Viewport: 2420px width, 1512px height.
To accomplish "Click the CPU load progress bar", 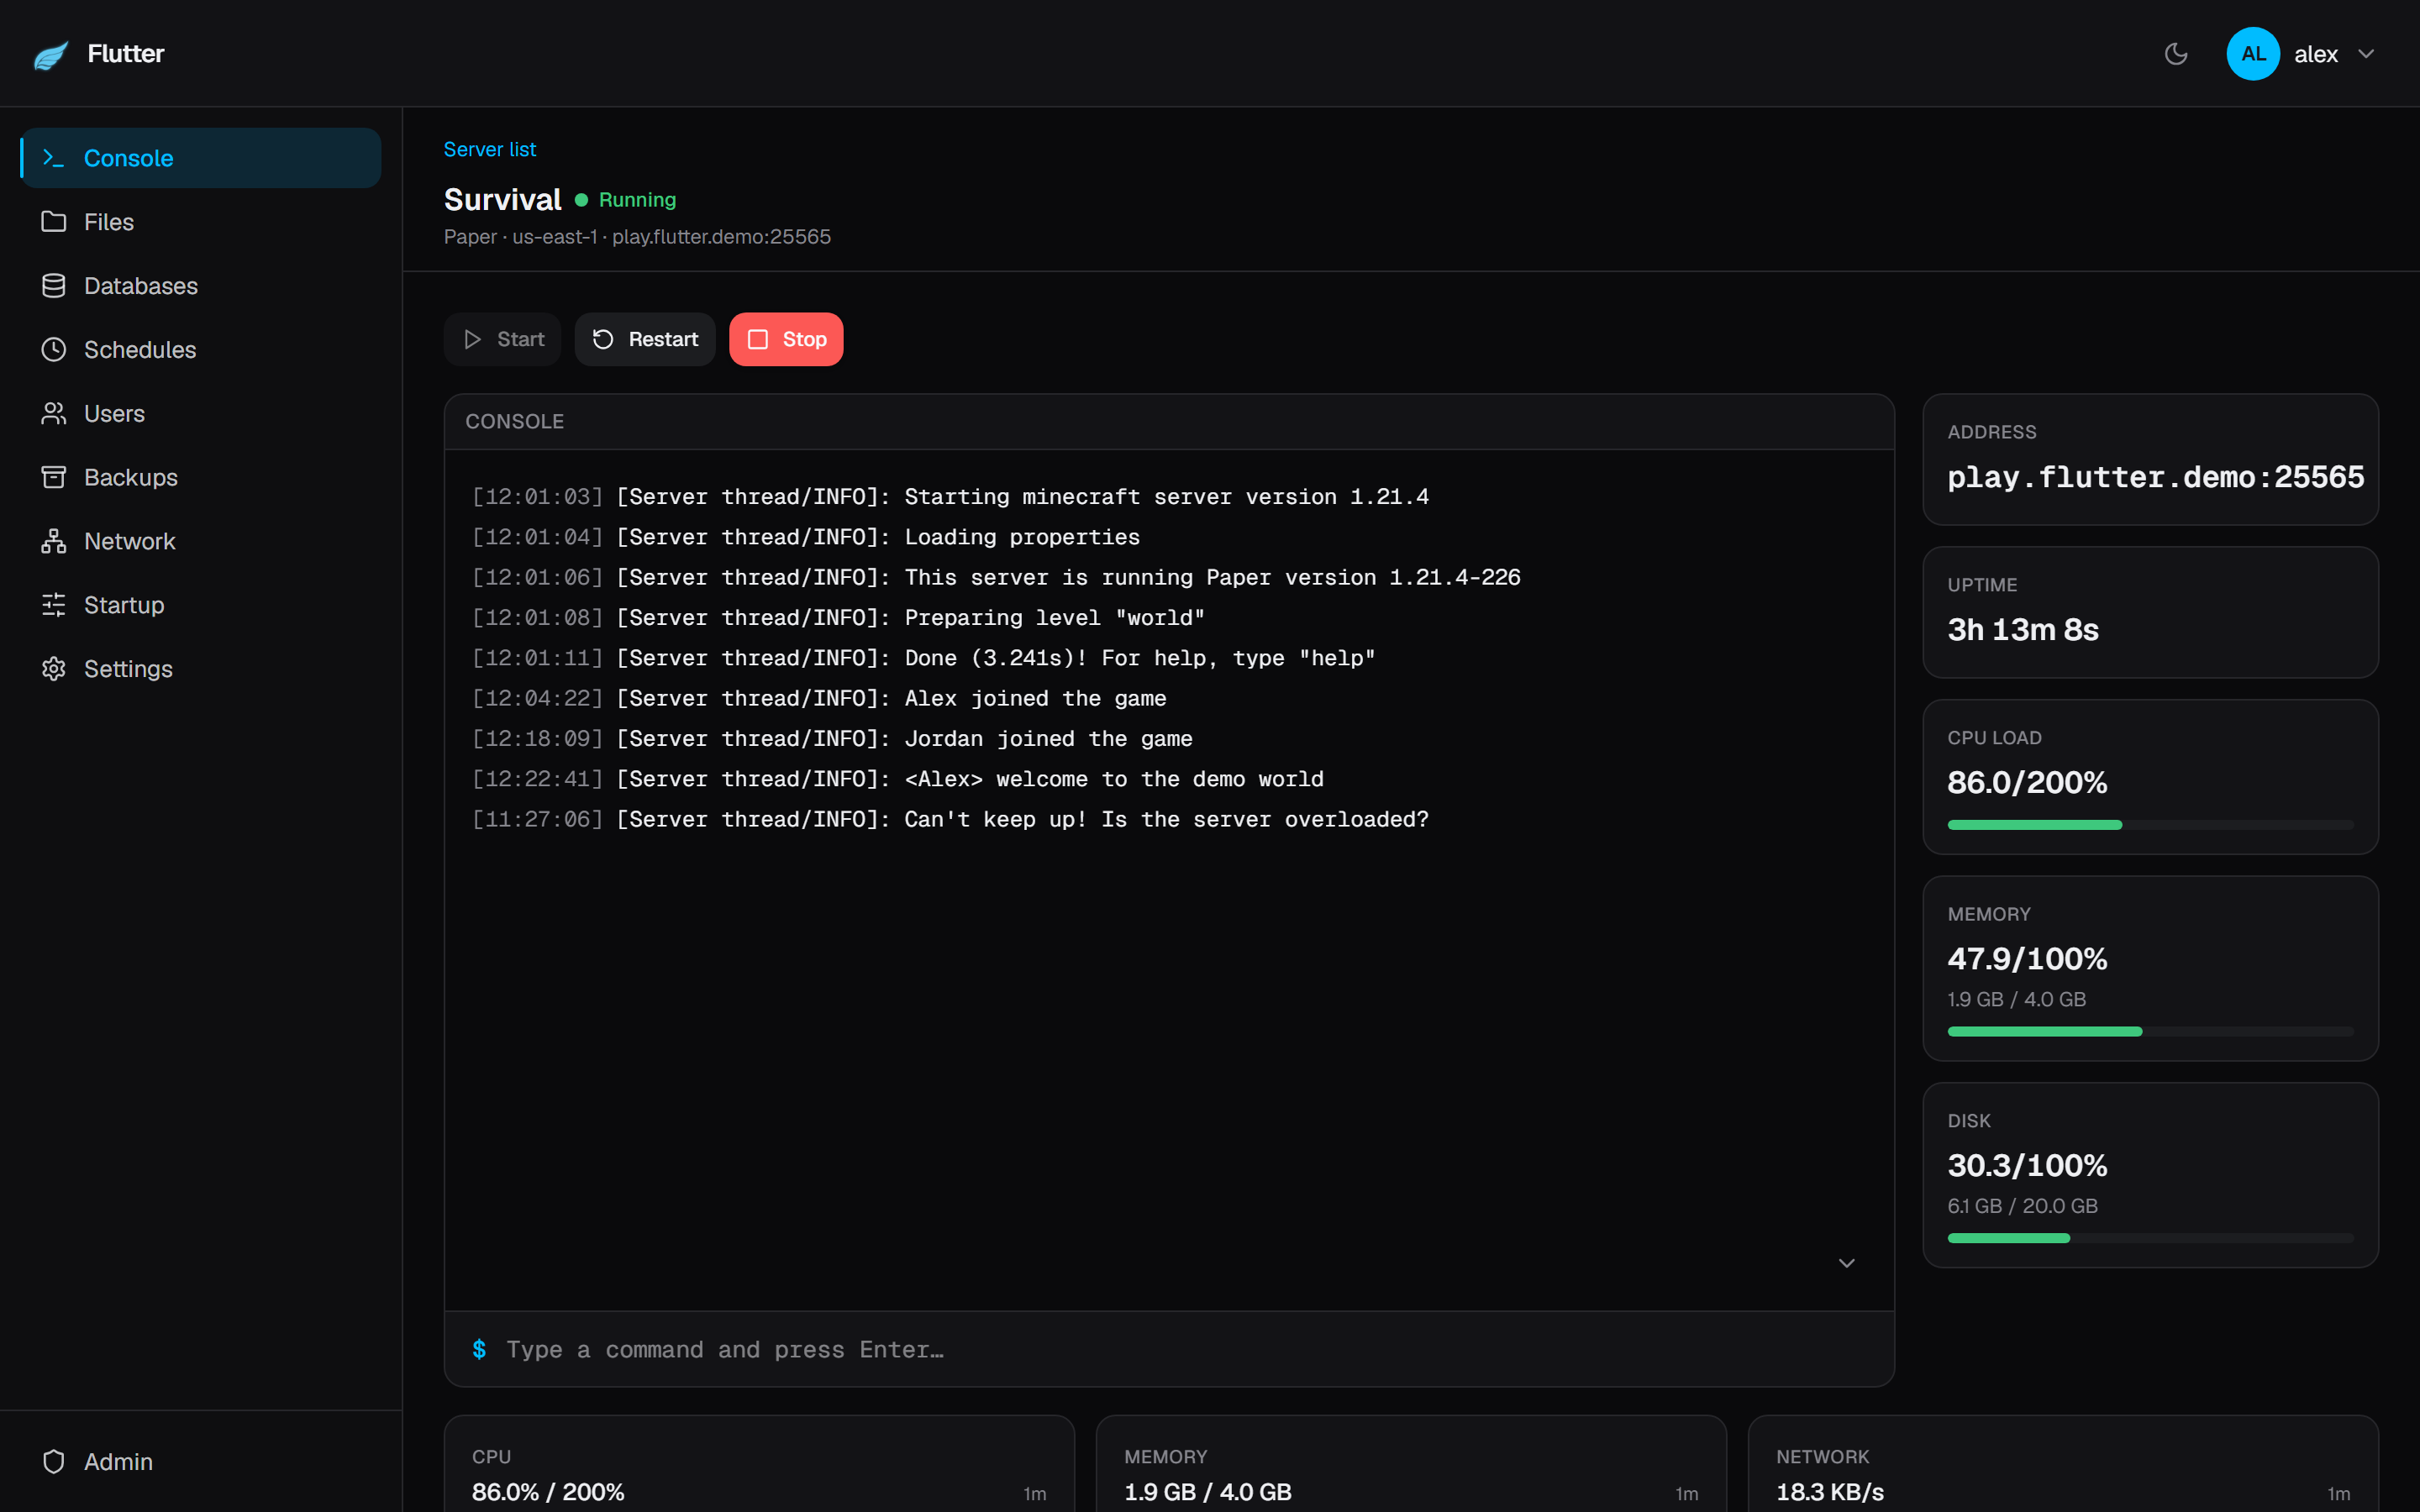I will 2151,825.
